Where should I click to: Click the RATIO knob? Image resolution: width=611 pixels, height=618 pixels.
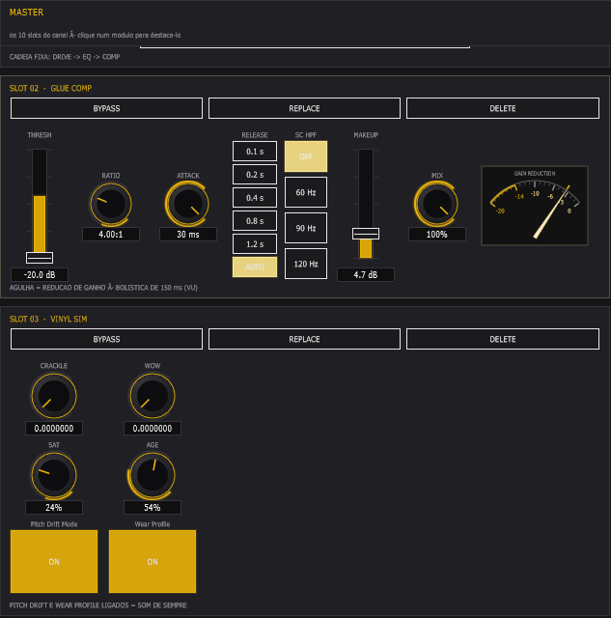[111, 204]
